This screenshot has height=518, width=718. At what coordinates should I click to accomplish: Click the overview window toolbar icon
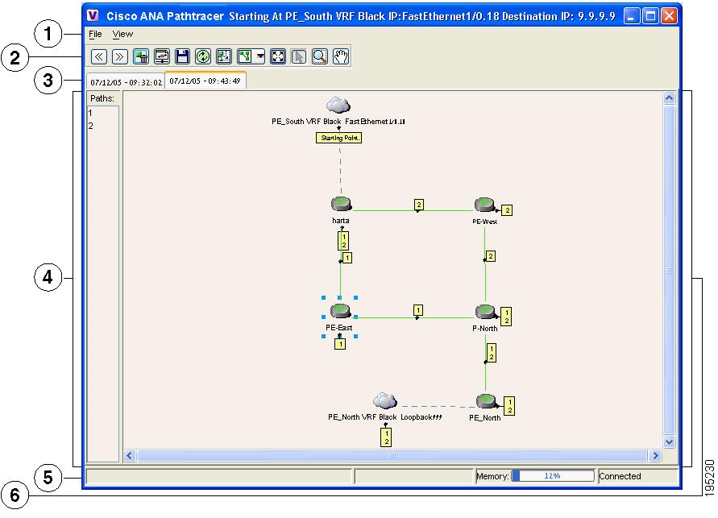coord(224,56)
